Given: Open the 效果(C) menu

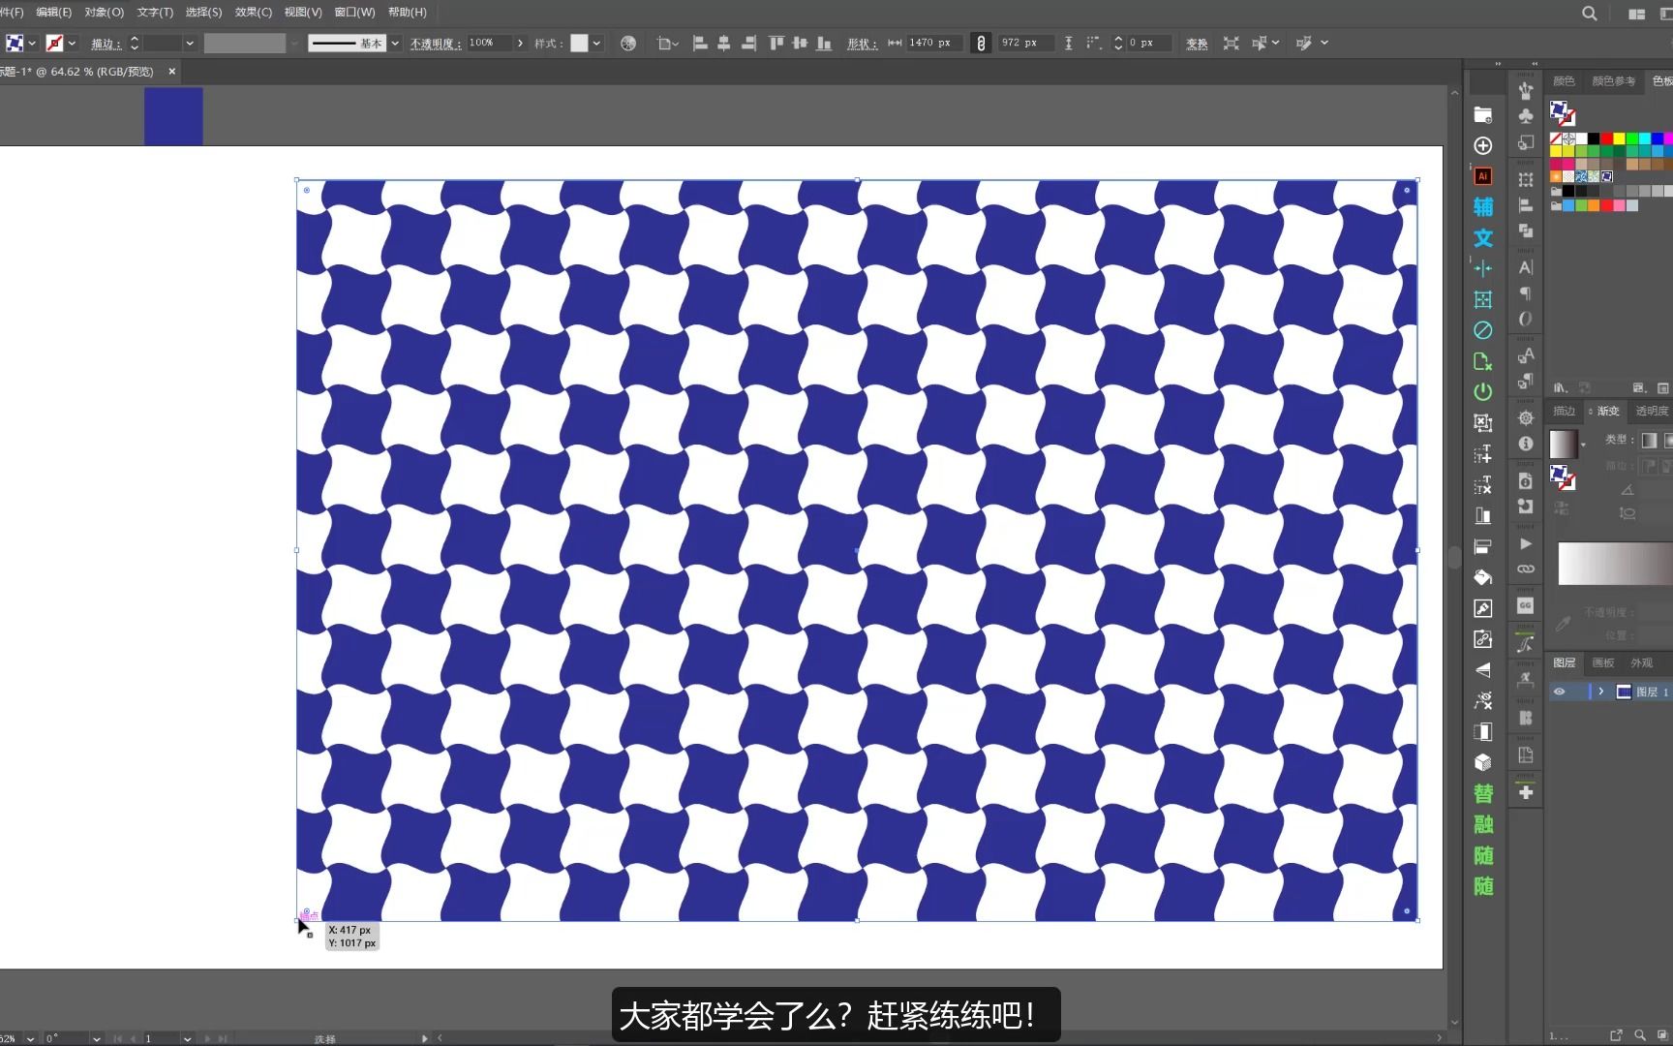Looking at the screenshot, I should [253, 13].
